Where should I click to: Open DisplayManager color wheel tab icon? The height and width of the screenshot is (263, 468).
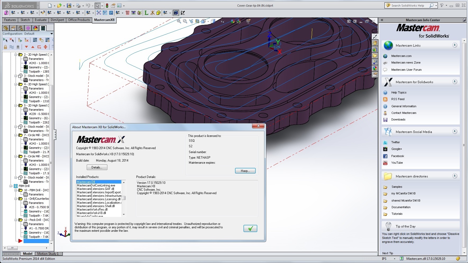pos(35,28)
